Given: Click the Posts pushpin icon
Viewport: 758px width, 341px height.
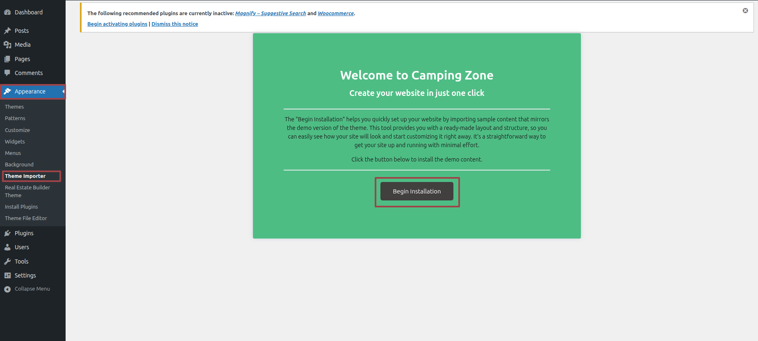Looking at the screenshot, I should click(7, 31).
